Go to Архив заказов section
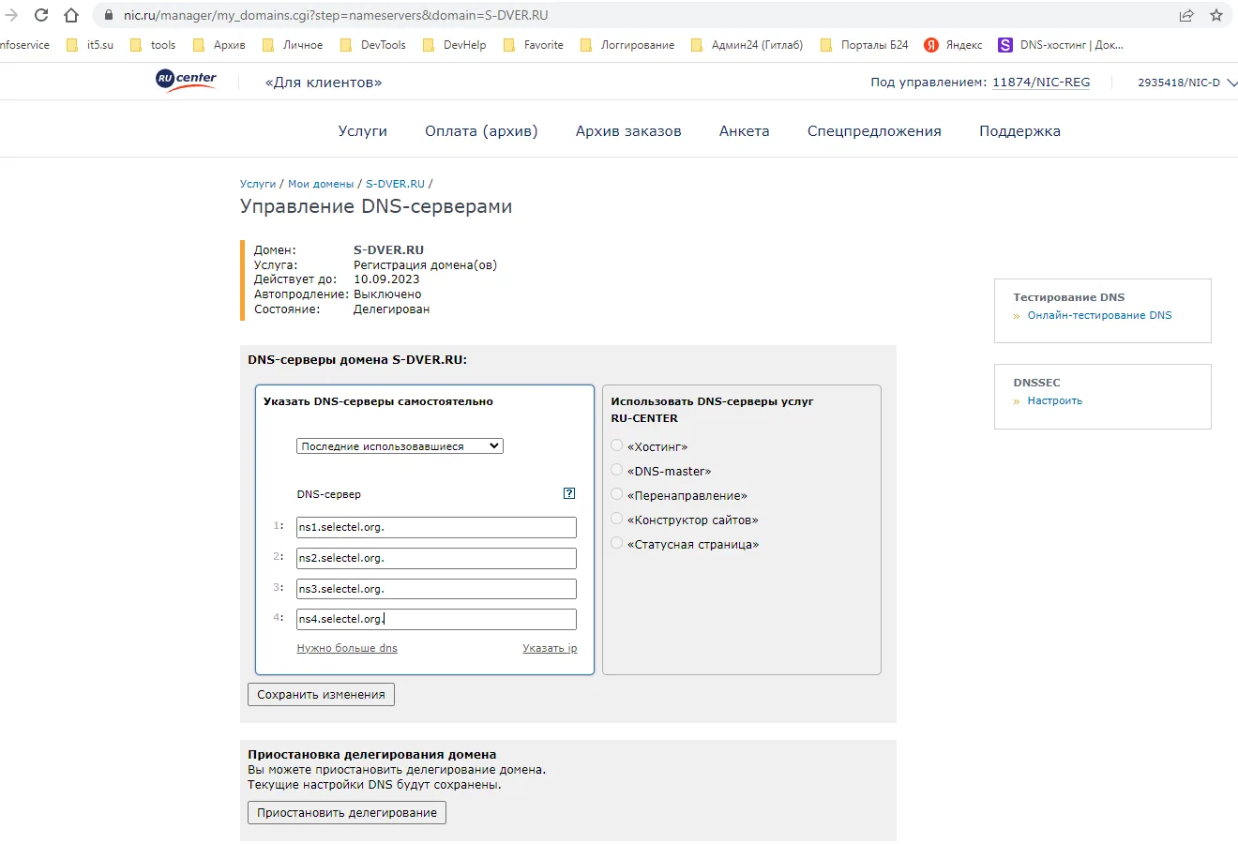Screen dimensions: 1238x844 point(628,131)
